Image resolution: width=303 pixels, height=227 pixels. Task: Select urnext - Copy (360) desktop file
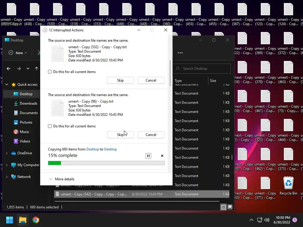[173, 14]
